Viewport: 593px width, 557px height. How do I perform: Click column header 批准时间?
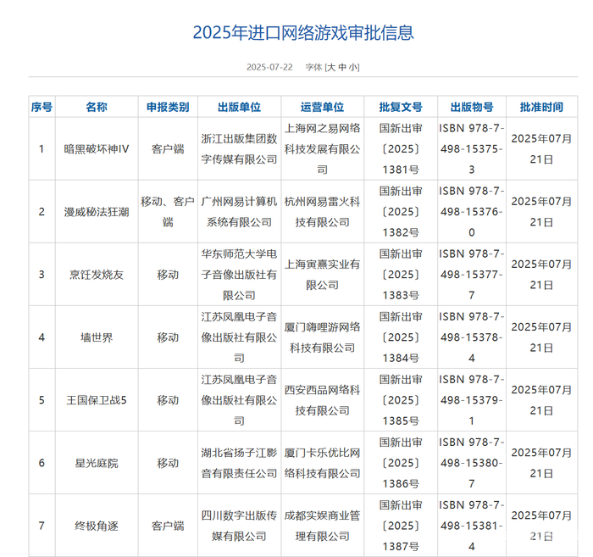(541, 107)
